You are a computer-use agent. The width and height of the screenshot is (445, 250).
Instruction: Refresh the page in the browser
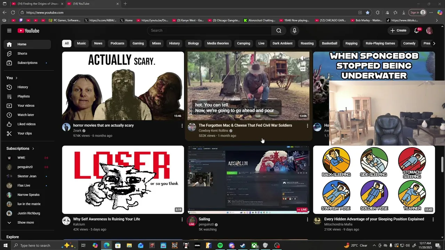(13, 12)
